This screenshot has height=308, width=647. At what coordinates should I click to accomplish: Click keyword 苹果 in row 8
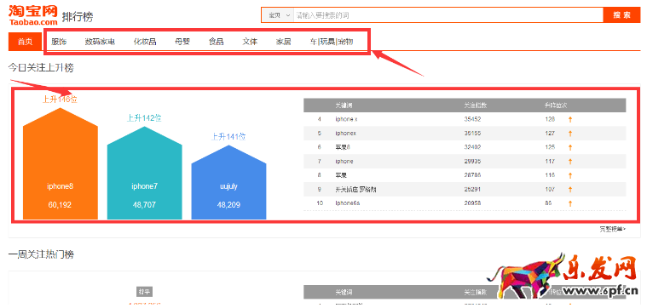coord(340,175)
